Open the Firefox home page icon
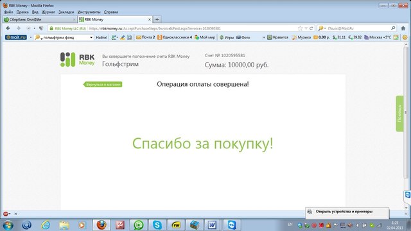 [x=403, y=28]
